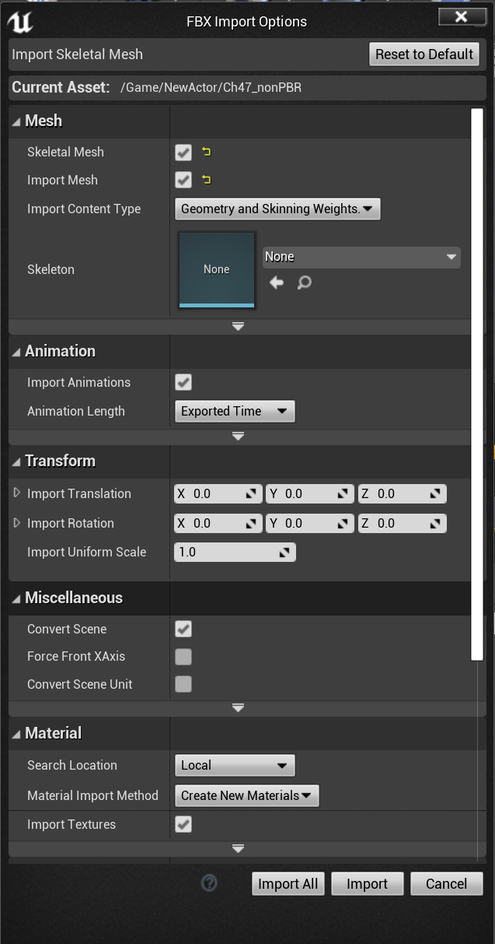This screenshot has width=495, height=944.
Task: Uncheck Import Textures option
Action: click(x=183, y=824)
